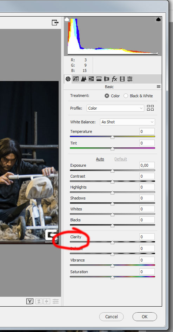Viewport: 173px width, 332px height.
Task: Click the Highlights value field
Action: [x=147, y=187]
